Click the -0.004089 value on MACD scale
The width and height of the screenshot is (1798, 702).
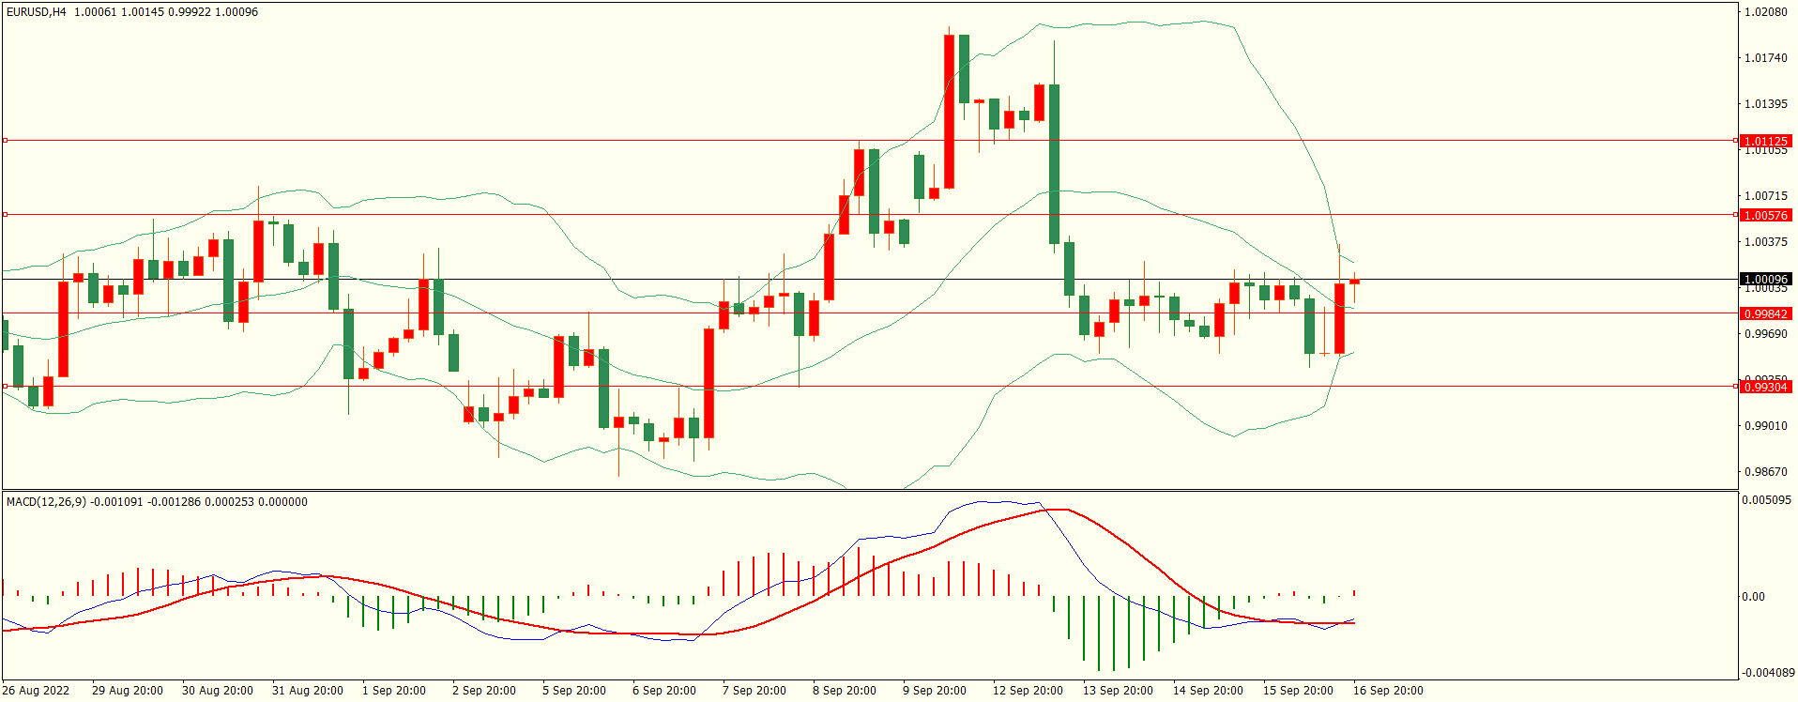point(1766,673)
